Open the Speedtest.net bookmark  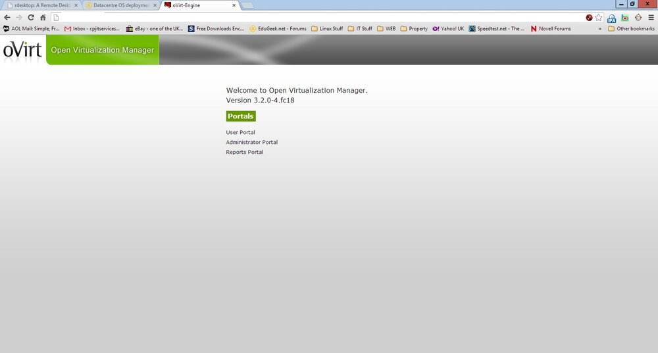[496, 29]
